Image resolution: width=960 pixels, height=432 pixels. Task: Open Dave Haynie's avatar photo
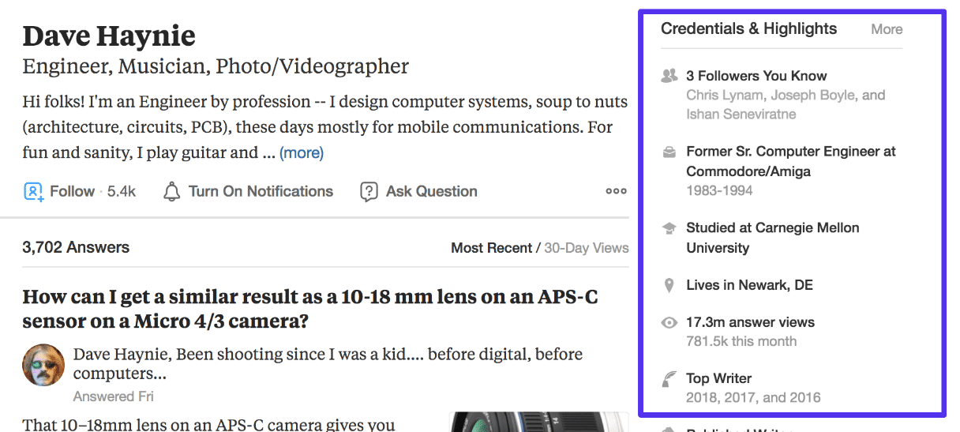click(43, 365)
